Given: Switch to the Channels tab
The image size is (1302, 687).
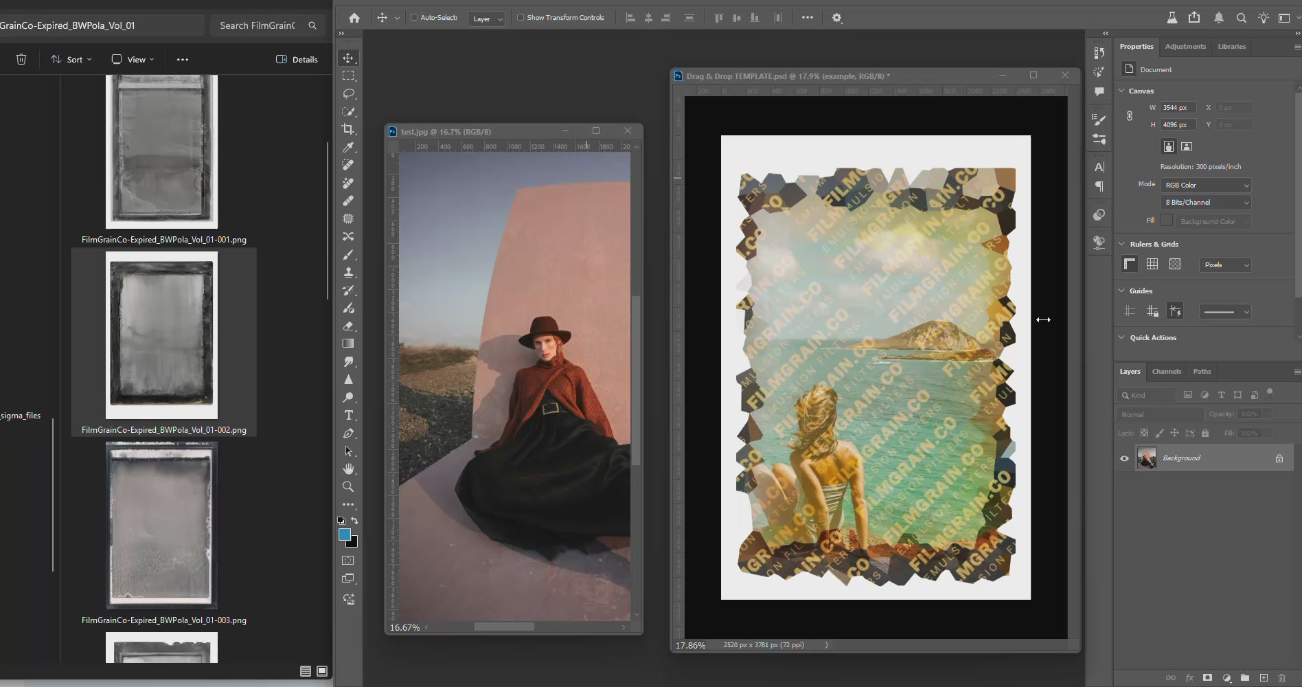Looking at the screenshot, I should pyautogui.click(x=1166, y=371).
